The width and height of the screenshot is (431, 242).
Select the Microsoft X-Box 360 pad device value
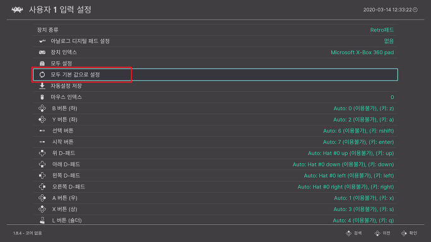click(362, 52)
